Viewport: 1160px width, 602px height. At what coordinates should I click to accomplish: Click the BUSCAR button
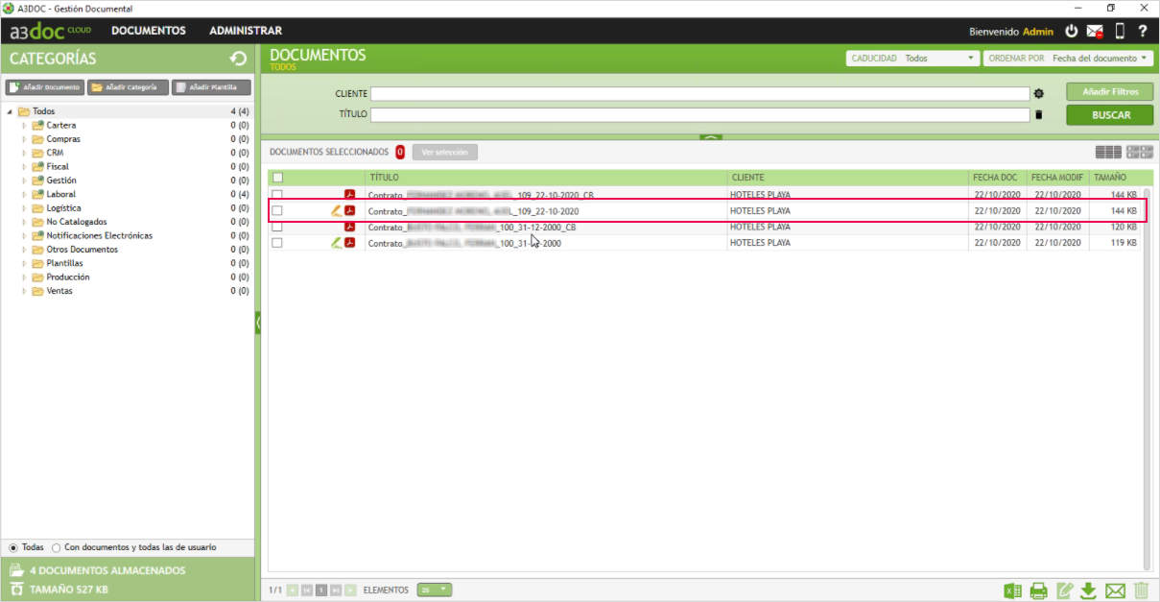point(1110,115)
